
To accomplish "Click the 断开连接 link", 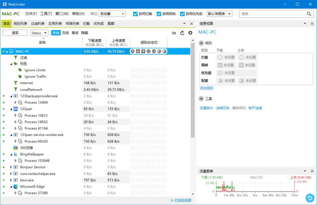I will tap(255, 108).
